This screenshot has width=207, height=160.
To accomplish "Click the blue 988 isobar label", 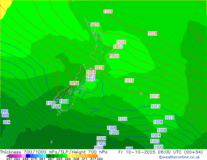I will tap(5, 115).
